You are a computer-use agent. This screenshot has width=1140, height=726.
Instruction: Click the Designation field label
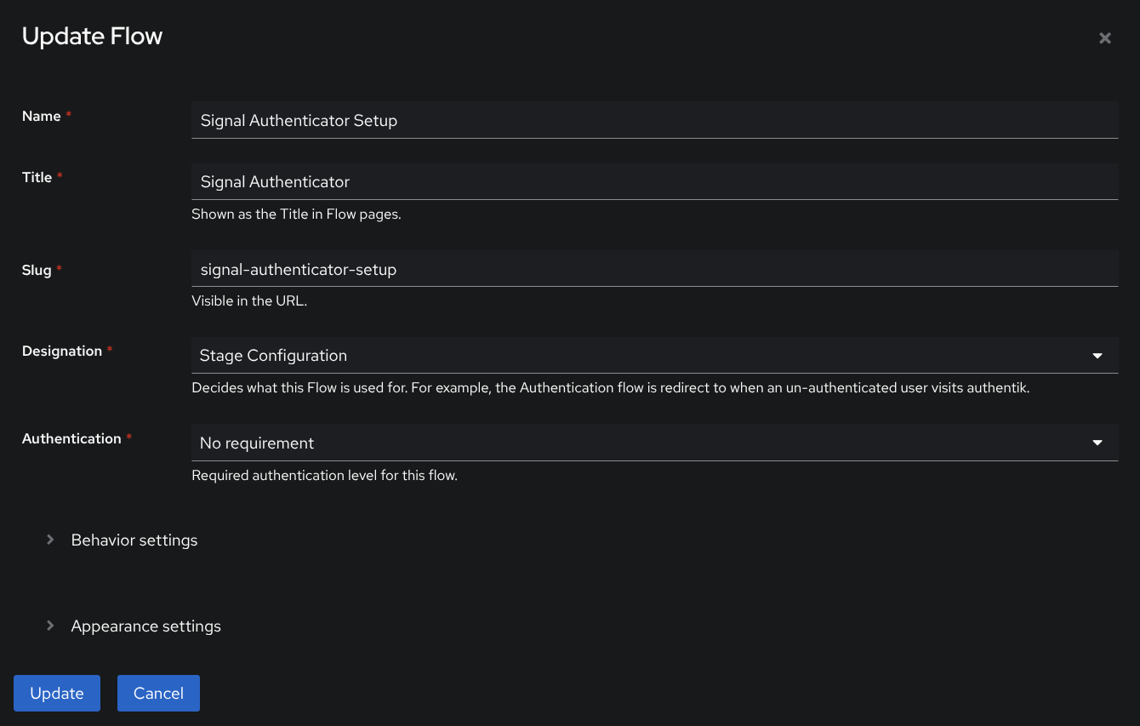pos(61,352)
